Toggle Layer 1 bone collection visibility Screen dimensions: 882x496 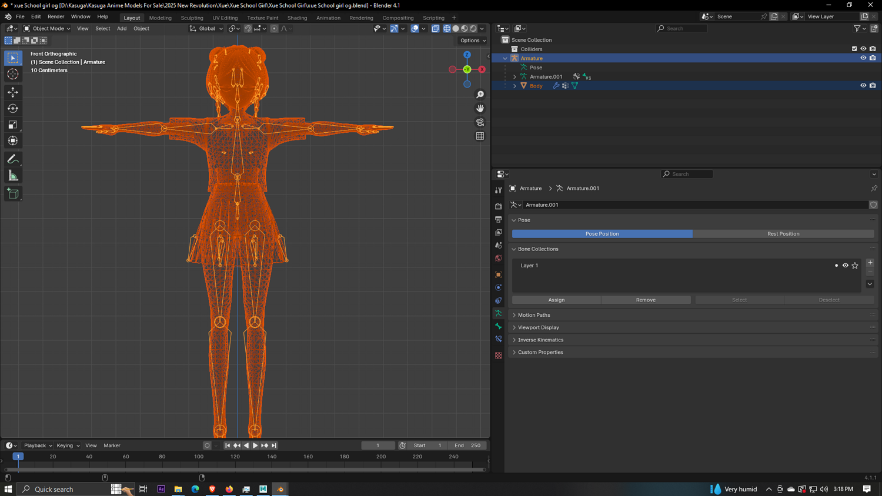click(x=846, y=266)
